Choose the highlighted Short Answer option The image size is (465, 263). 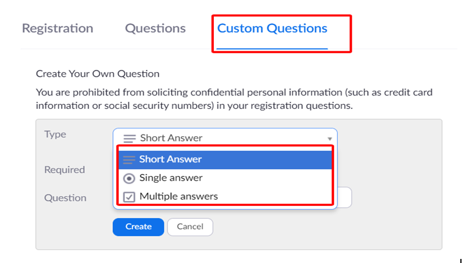click(170, 159)
